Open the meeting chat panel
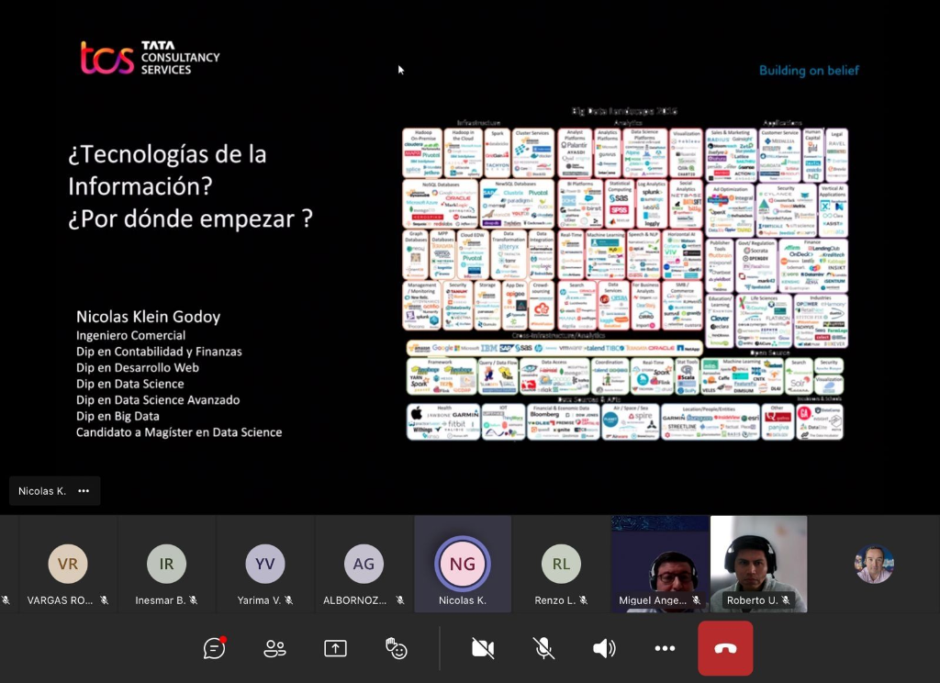This screenshot has width=940, height=683. (214, 648)
